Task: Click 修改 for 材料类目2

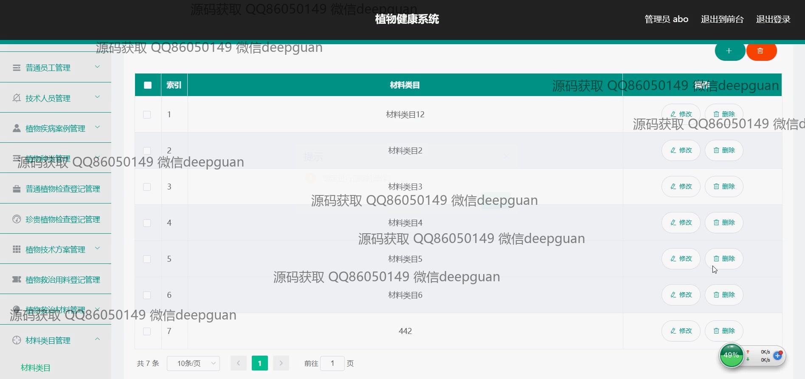Action: point(681,150)
